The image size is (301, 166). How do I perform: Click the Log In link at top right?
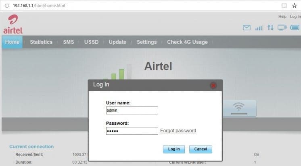click(295, 16)
